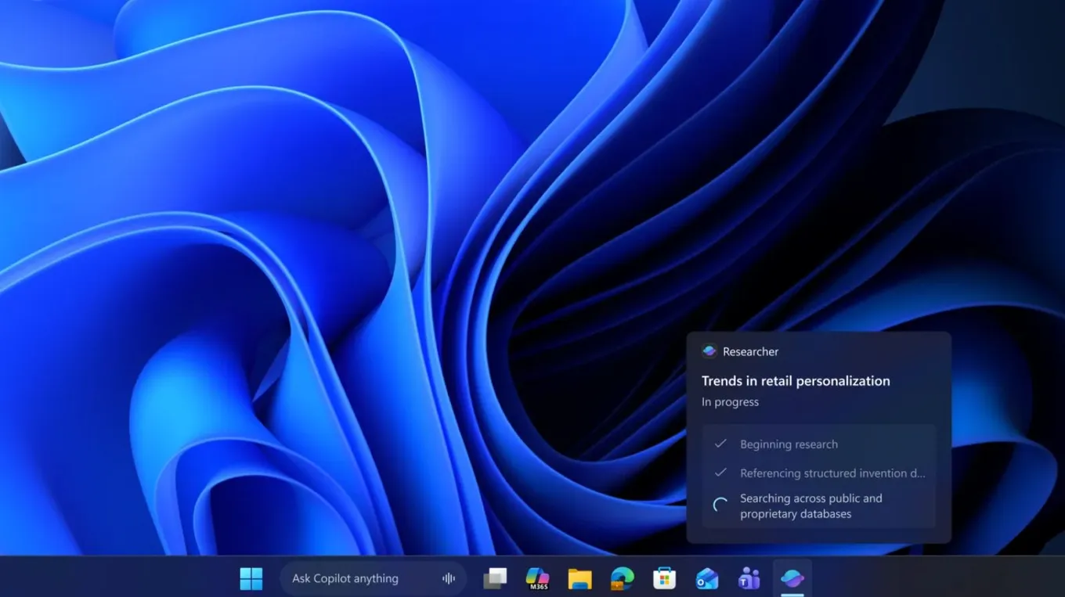Viewport: 1065px width, 597px height.
Task: Click the Ask Copilot anything search box
Action: (374, 578)
